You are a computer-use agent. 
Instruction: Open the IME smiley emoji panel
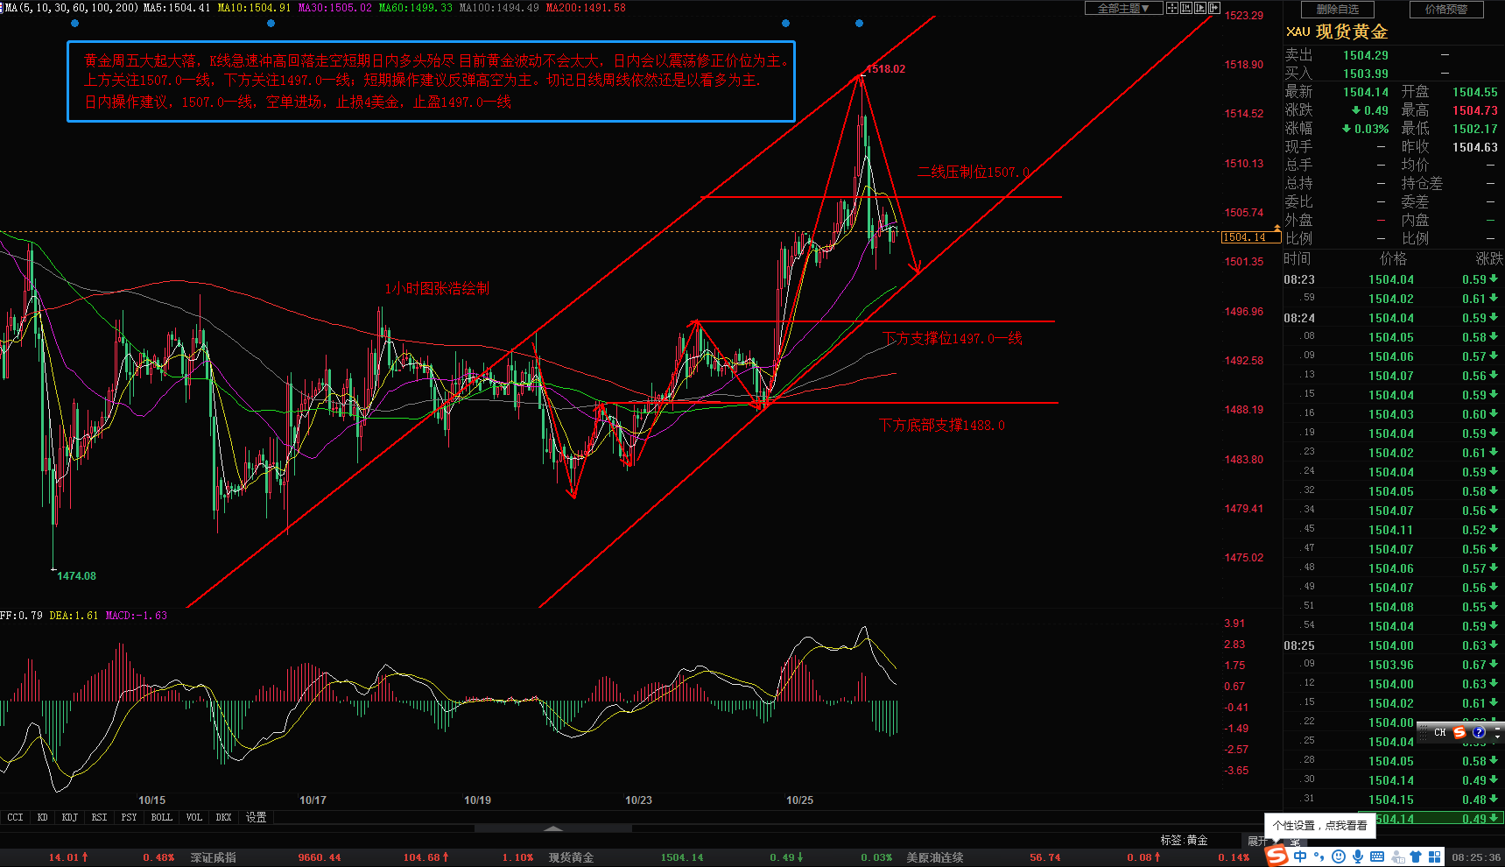coord(1339,856)
